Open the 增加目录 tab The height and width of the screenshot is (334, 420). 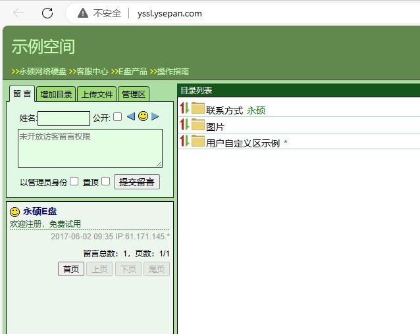pos(56,94)
